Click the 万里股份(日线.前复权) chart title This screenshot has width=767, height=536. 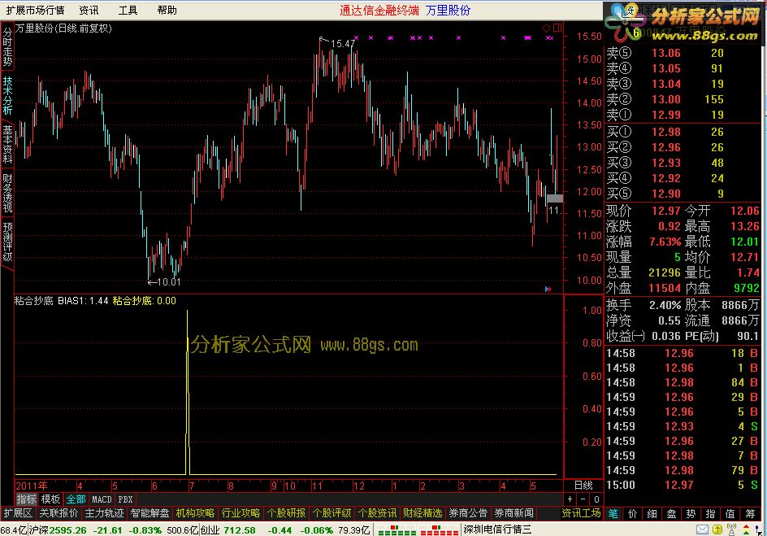click(x=63, y=28)
